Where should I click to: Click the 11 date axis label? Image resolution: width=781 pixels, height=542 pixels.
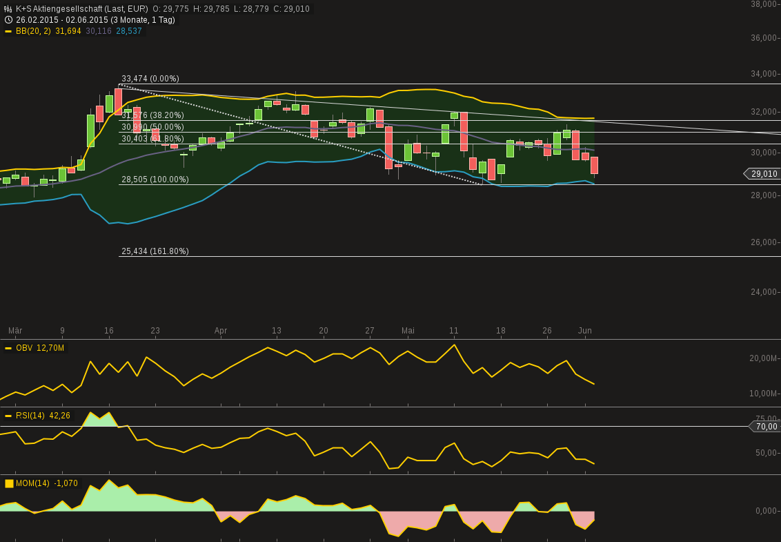454,331
